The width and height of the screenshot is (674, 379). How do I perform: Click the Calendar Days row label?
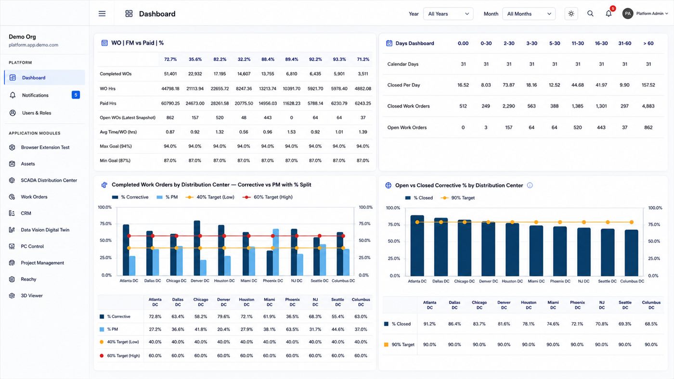(x=403, y=64)
